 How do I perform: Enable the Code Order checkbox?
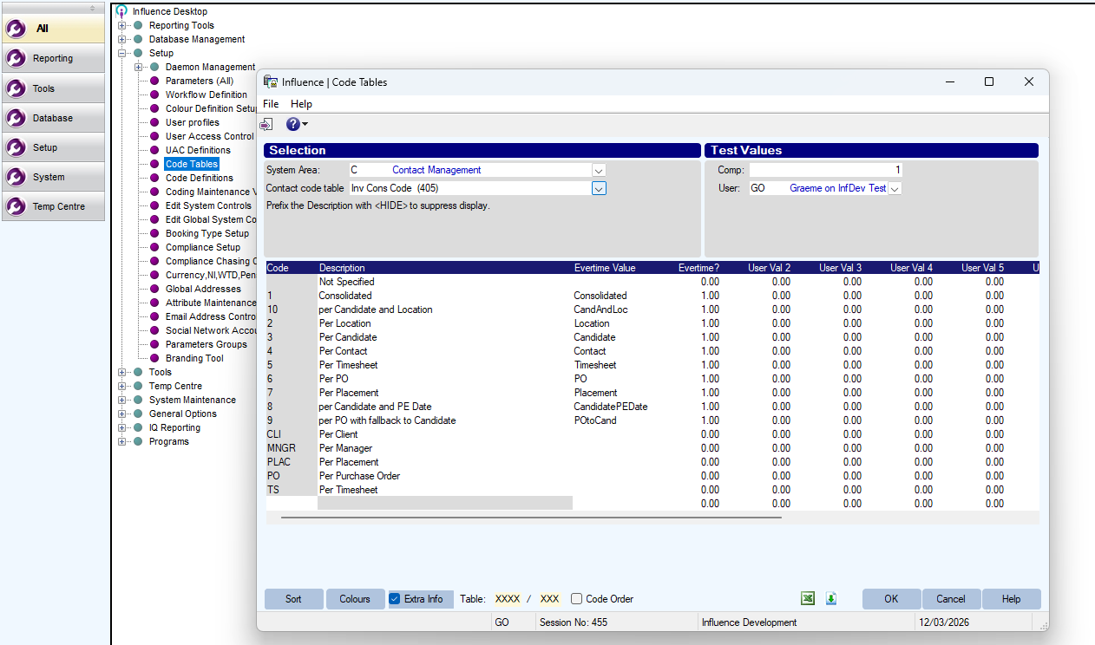point(577,599)
